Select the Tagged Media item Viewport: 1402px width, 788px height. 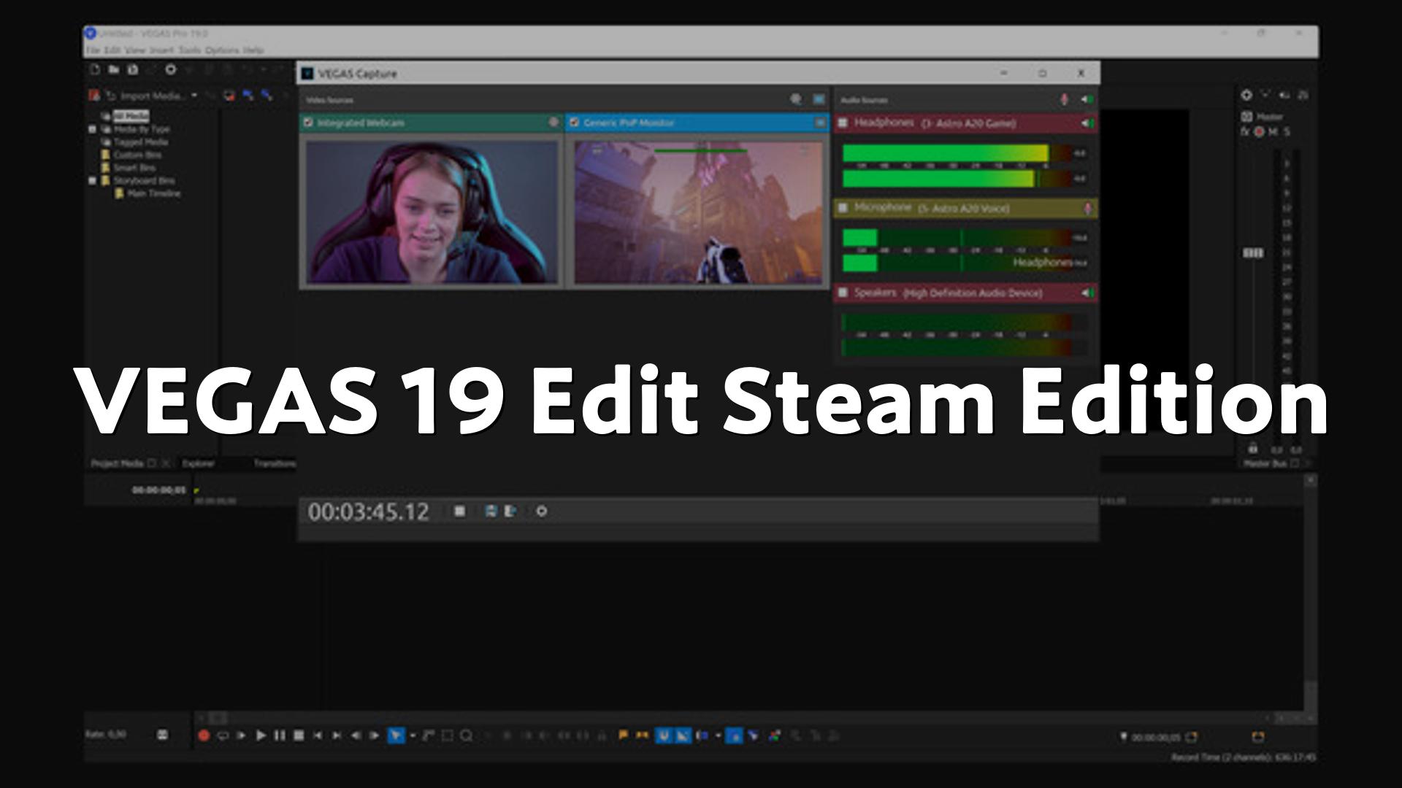pos(140,142)
